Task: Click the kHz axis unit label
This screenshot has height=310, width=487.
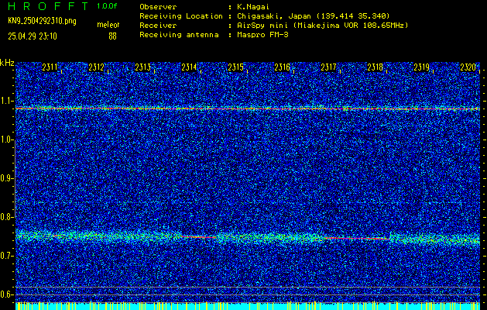Action: click(7, 63)
